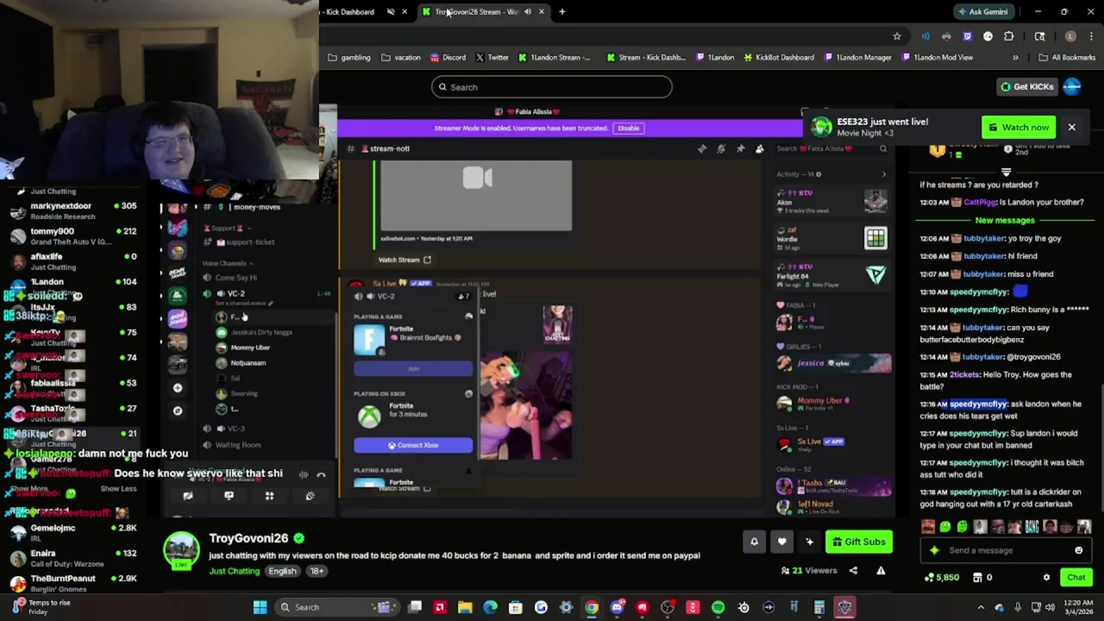Open All Bookmarks folder
1104x621 pixels.
[1067, 58]
